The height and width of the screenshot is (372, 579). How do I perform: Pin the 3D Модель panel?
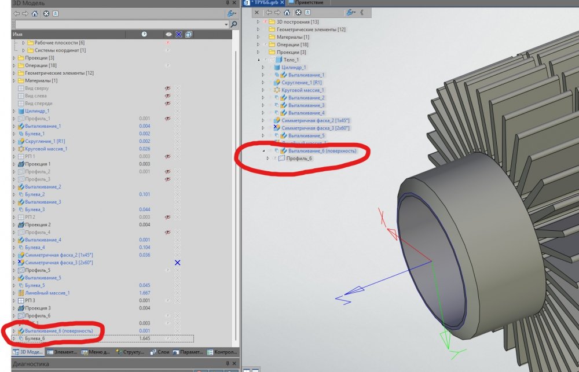[x=228, y=3]
